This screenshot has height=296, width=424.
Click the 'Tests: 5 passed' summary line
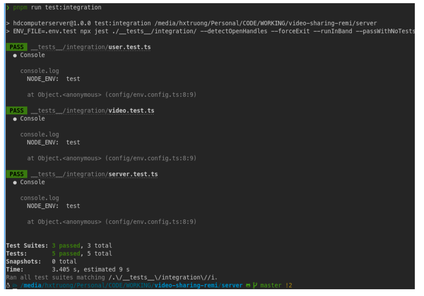pos(59,254)
